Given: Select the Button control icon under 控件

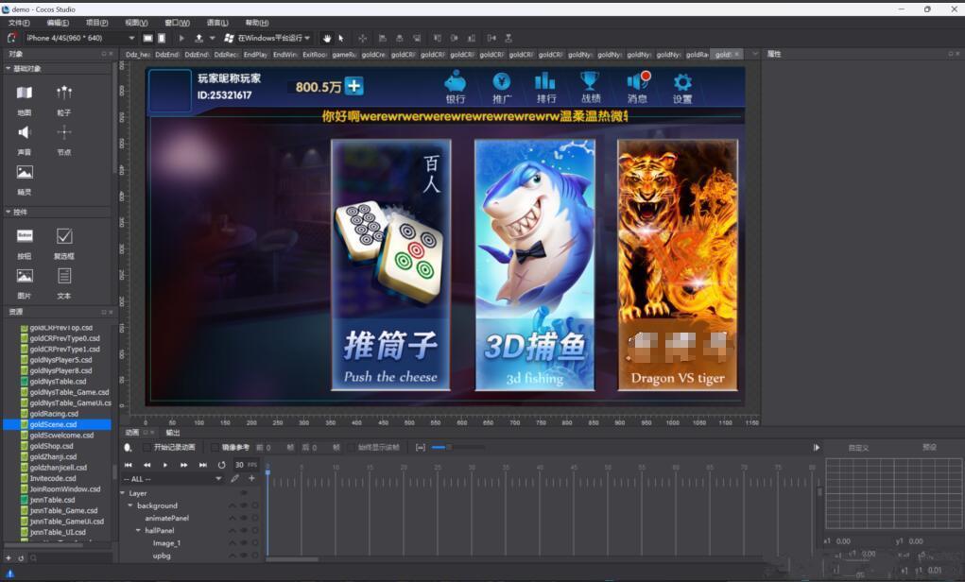Looking at the screenshot, I should tap(24, 236).
